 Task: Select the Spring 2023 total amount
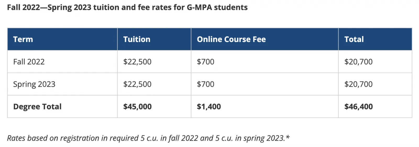tap(358, 84)
